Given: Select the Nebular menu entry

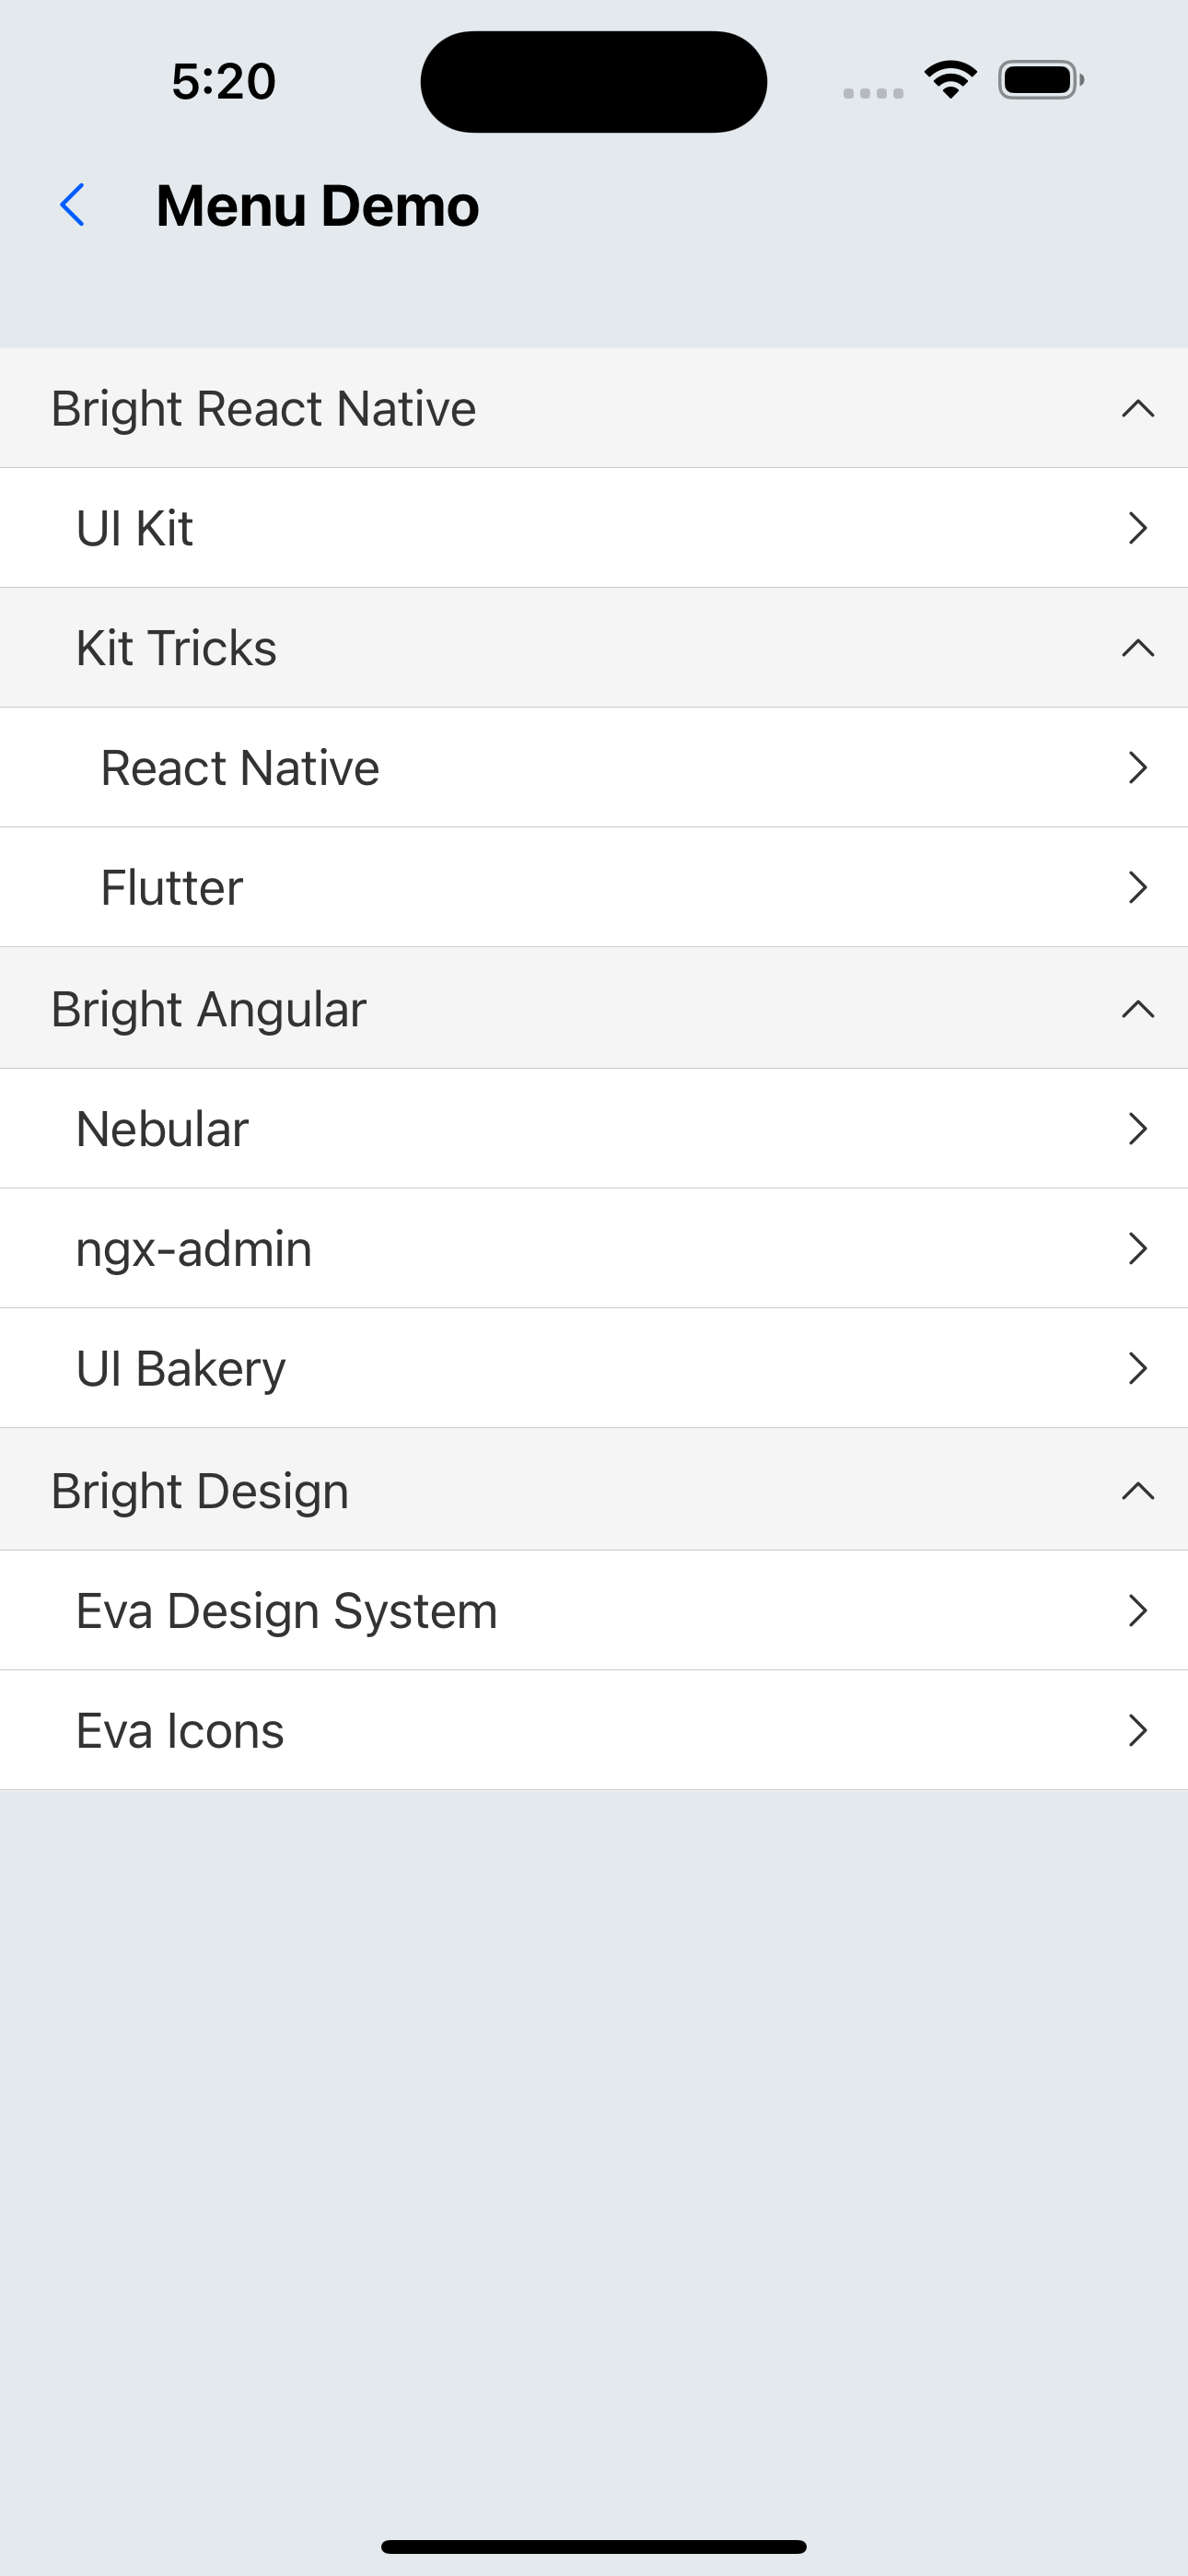Looking at the screenshot, I should point(162,1129).
